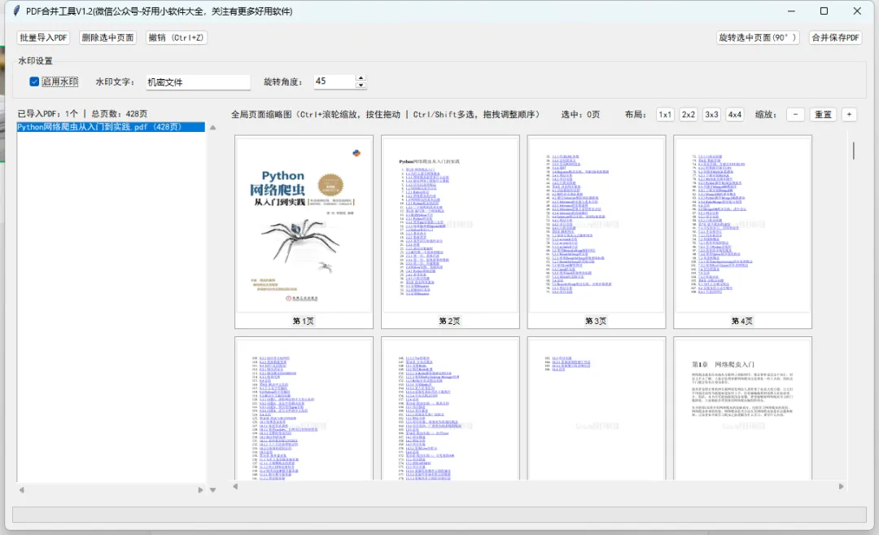Click the PDF list scroll-up arrow
879x535 pixels.
[213, 128]
